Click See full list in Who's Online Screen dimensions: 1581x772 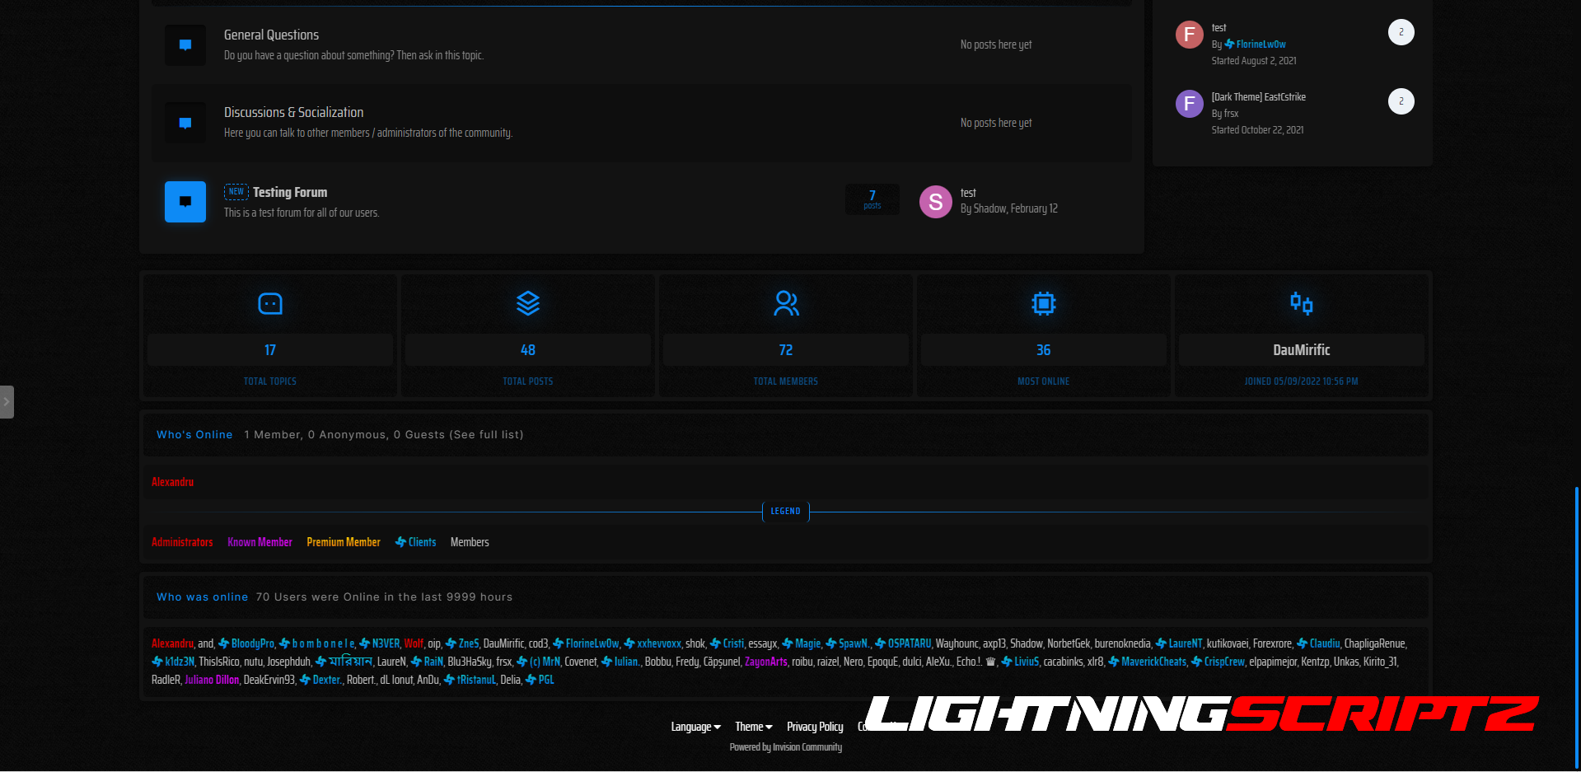coord(486,435)
